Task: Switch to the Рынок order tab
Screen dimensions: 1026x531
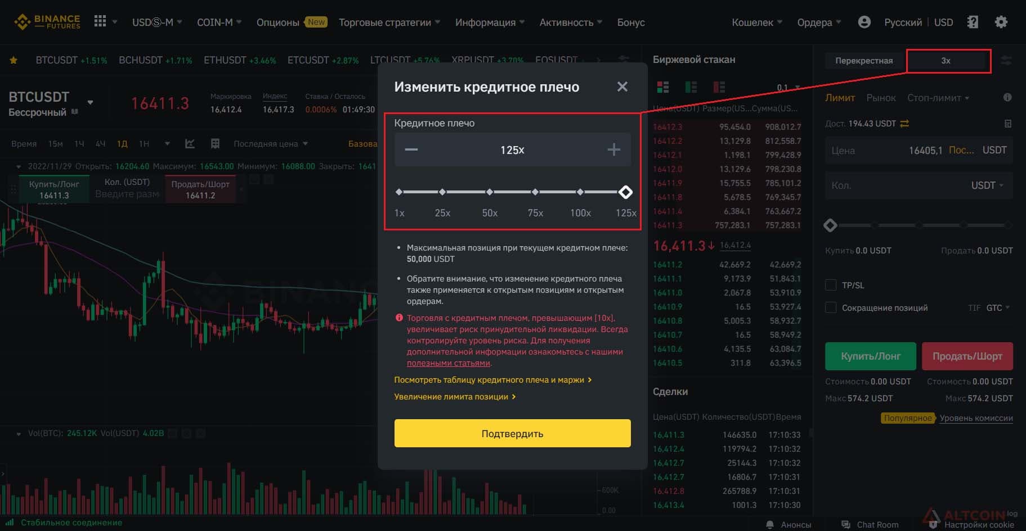Action: tap(881, 98)
